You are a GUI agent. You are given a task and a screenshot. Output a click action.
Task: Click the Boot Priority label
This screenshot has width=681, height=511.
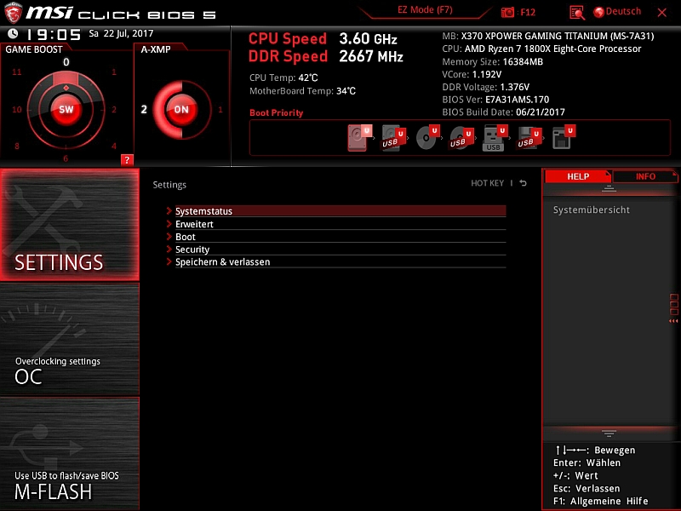point(276,113)
